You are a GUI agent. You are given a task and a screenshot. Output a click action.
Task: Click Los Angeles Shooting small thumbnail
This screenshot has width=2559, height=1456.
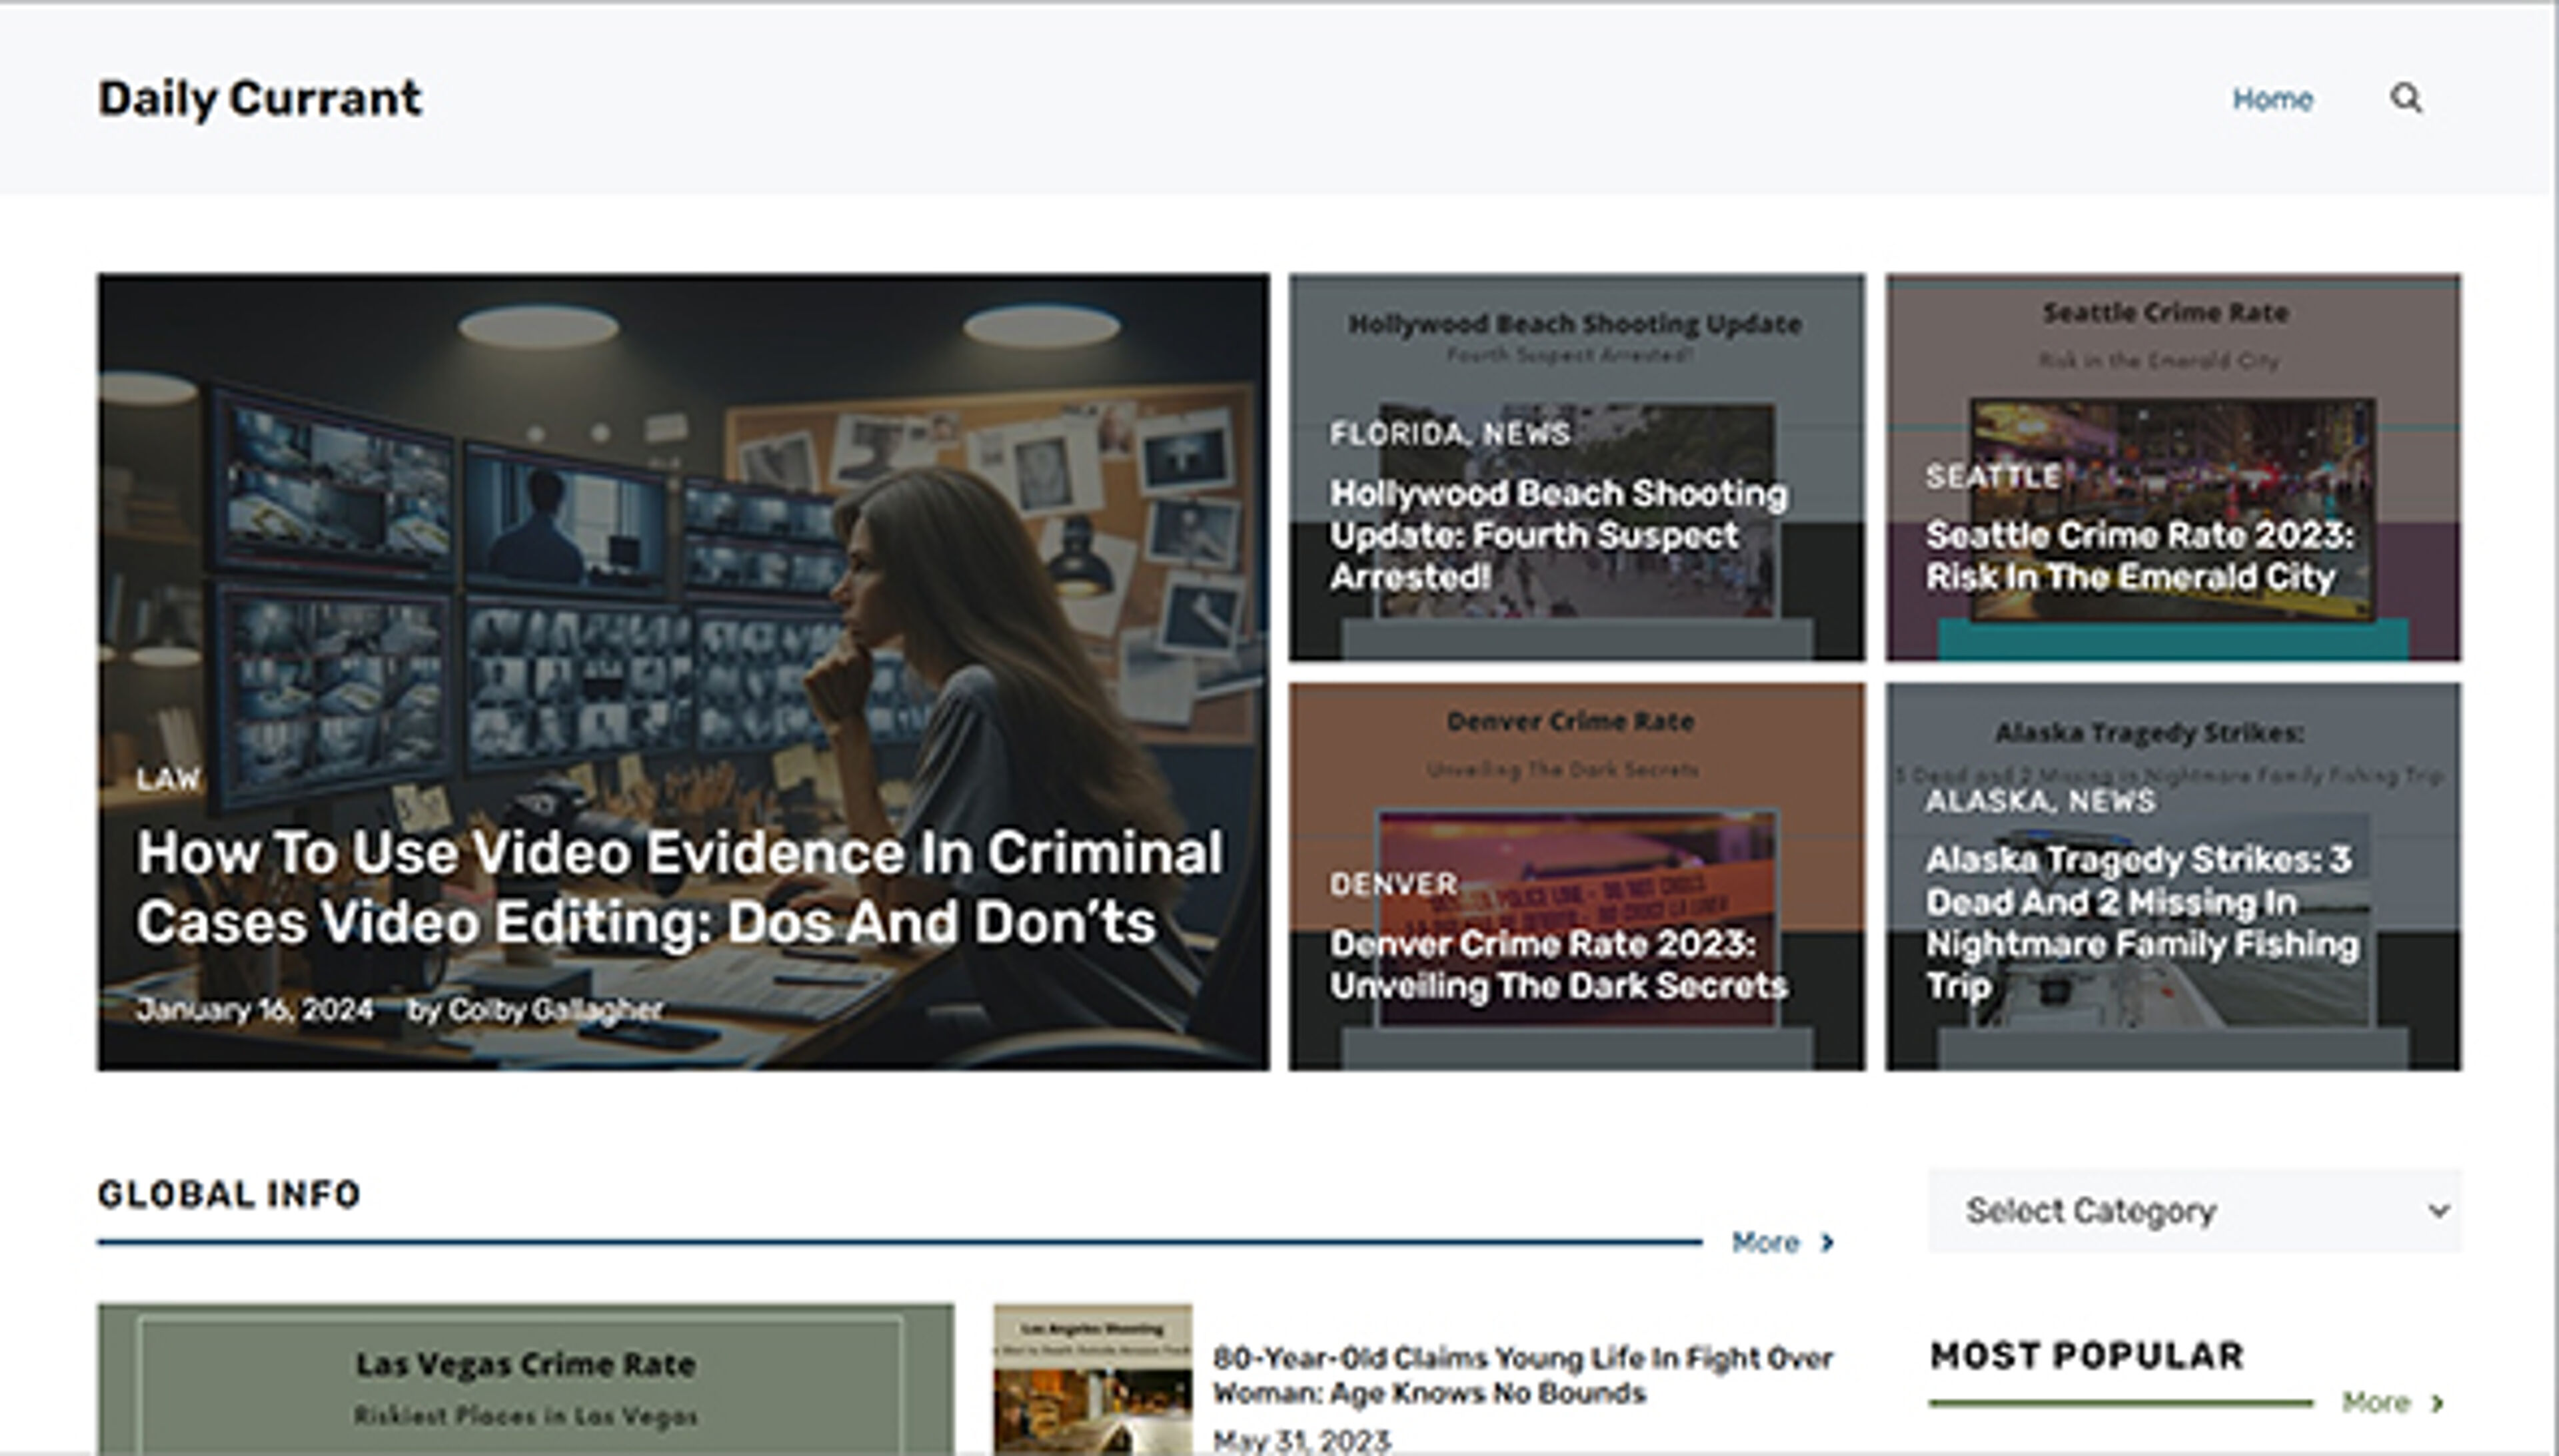(1092, 1380)
